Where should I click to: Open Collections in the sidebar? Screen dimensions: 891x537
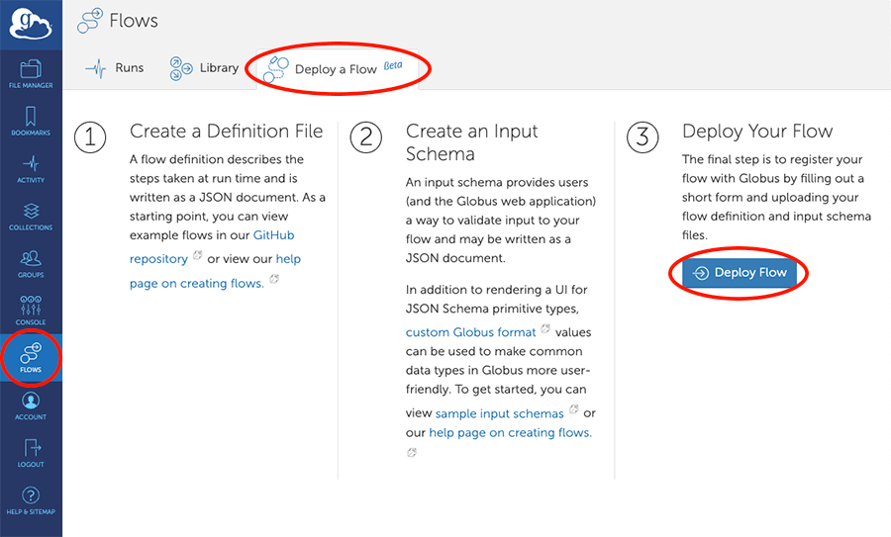click(31, 216)
